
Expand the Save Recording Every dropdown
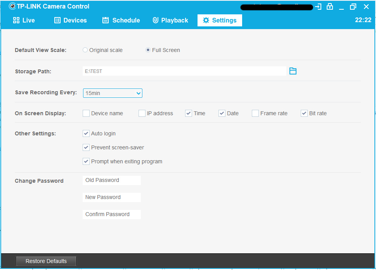click(x=113, y=93)
